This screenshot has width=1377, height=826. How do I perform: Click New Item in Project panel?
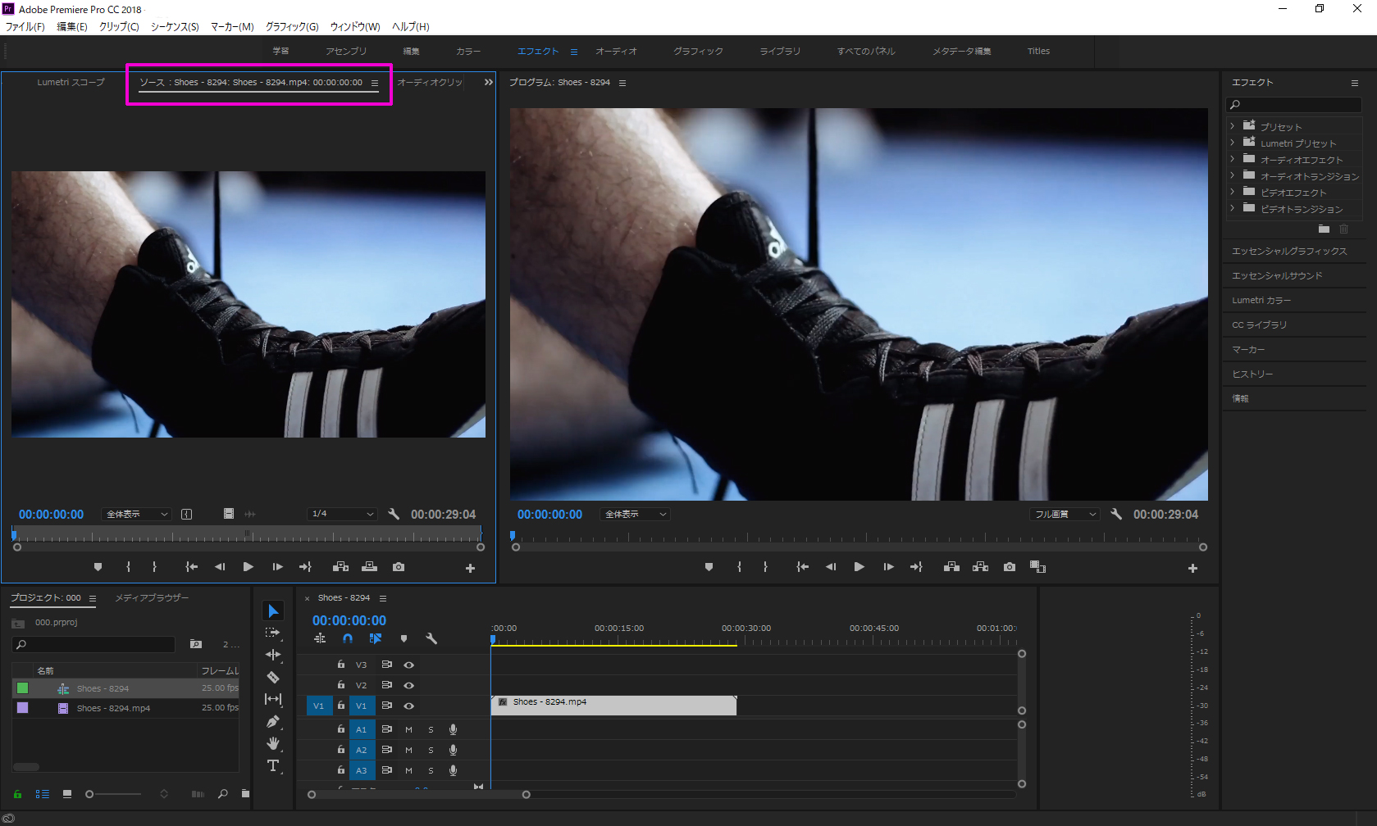(x=245, y=793)
